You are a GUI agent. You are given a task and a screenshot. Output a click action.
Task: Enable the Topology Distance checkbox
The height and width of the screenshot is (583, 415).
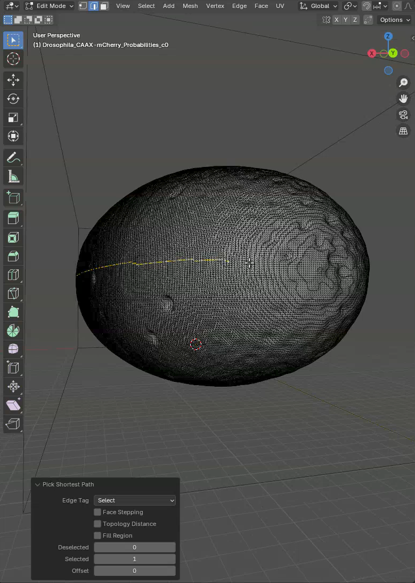pos(97,524)
